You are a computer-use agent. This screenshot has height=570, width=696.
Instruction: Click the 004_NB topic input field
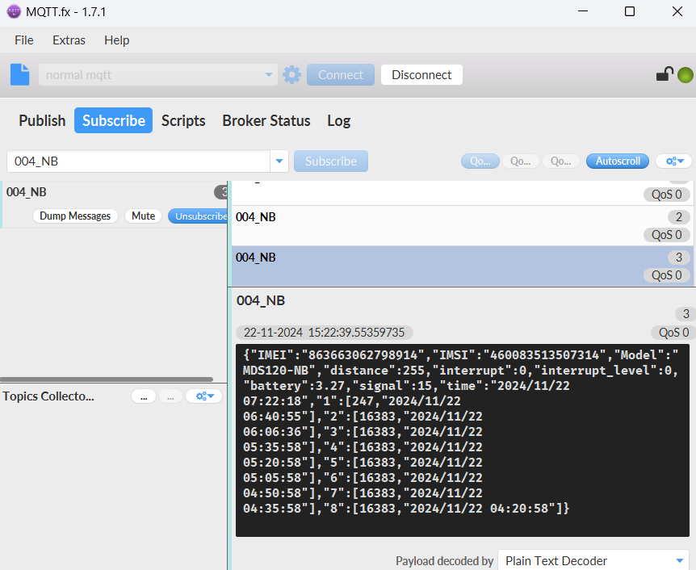pyautogui.click(x=139, y=161)
